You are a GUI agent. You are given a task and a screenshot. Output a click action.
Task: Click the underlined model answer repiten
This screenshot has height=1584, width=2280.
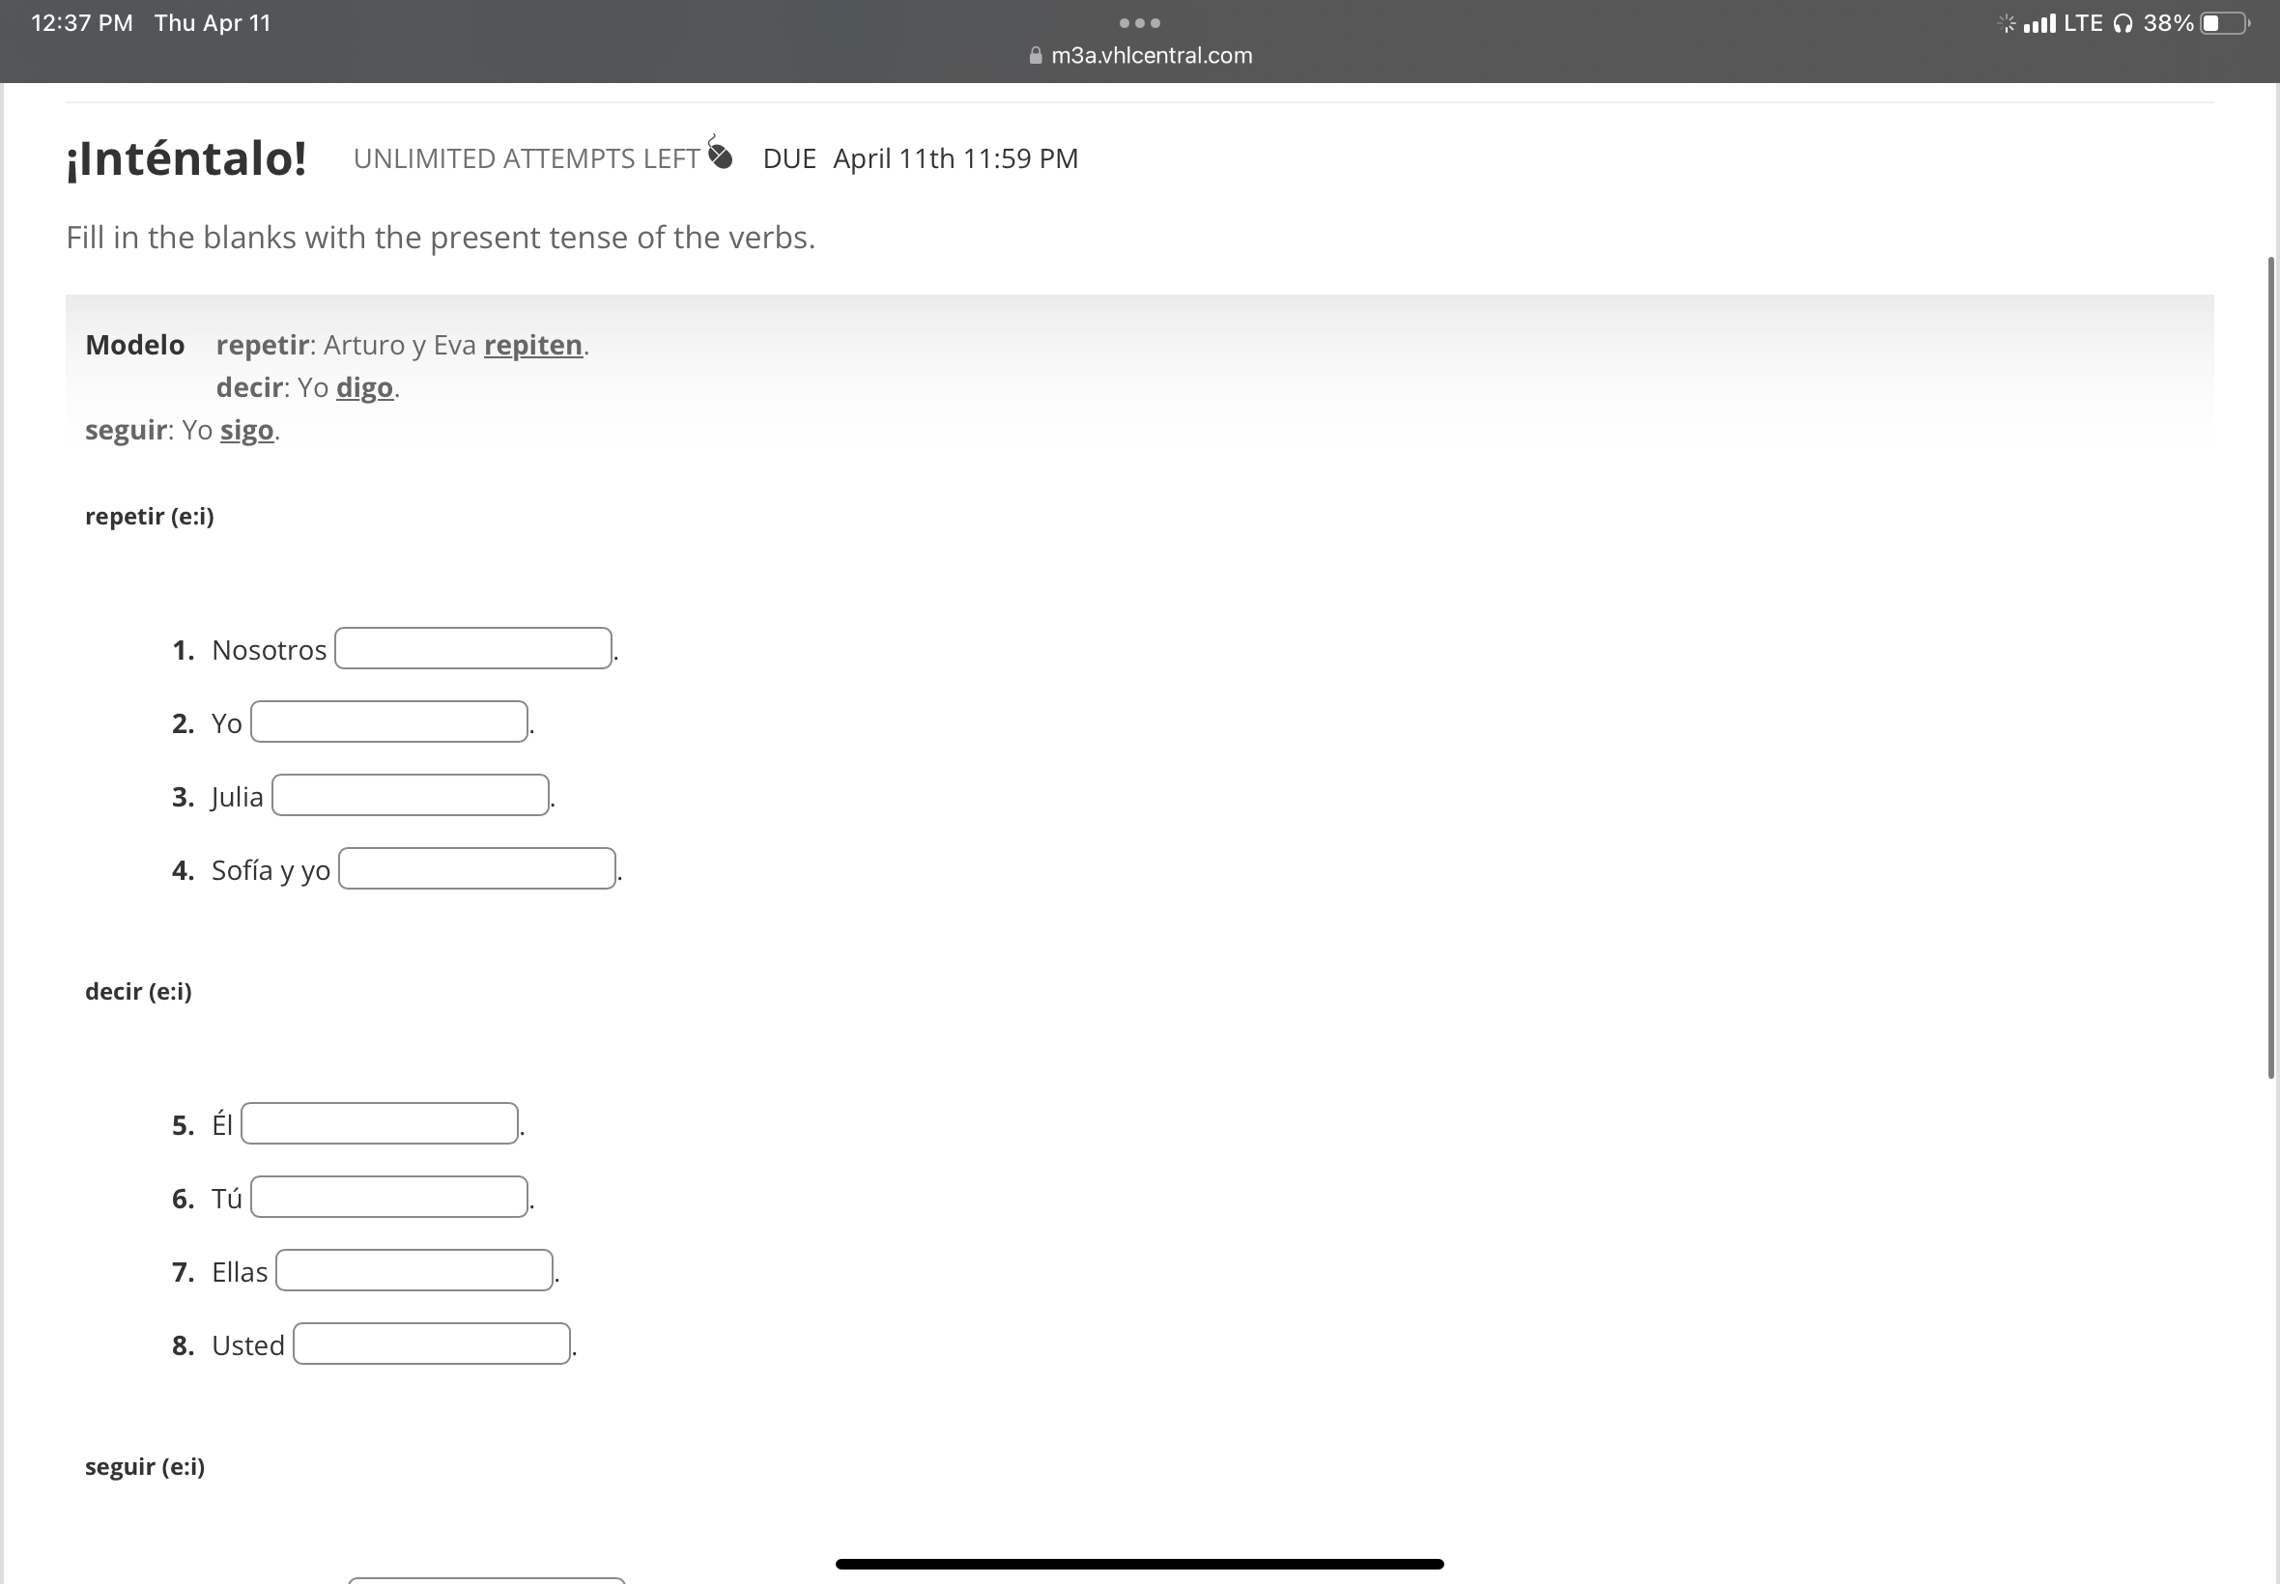[x=533, y=345]
